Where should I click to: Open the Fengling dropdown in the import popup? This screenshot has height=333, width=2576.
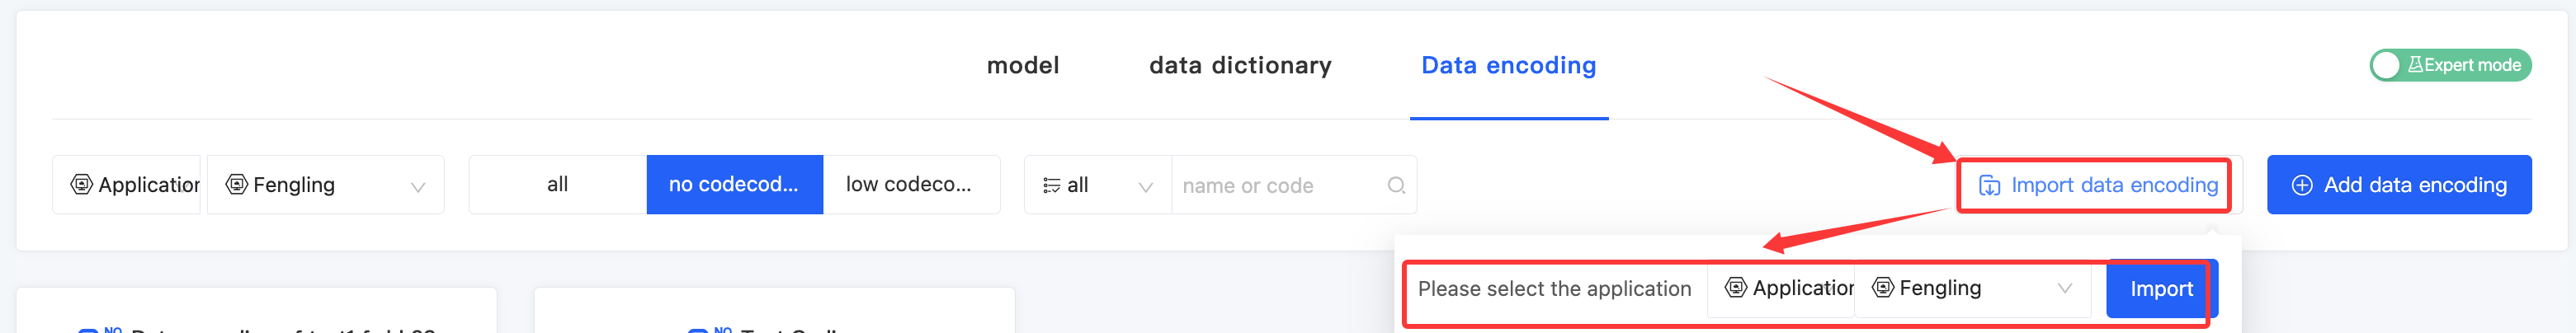click(x=2064, y=288)
